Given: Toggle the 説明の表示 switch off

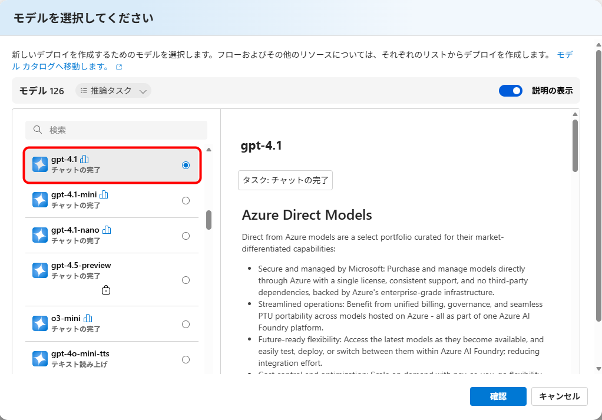Looking at the screenshot, I should pos(510,91).
